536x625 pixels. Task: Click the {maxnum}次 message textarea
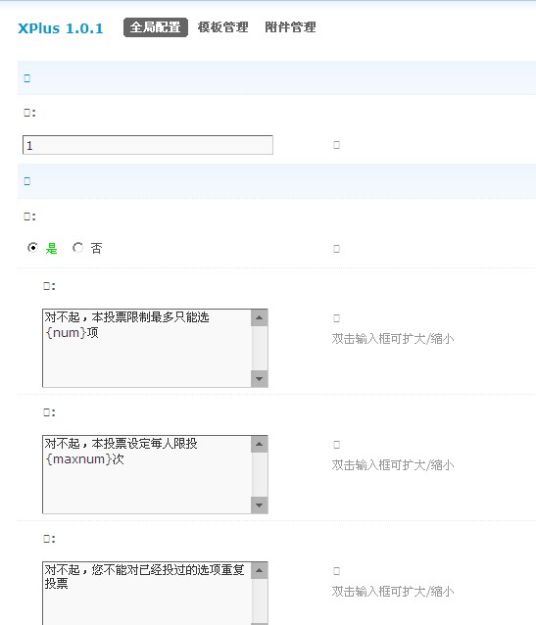pyautogui.click(x=155, y=474)
